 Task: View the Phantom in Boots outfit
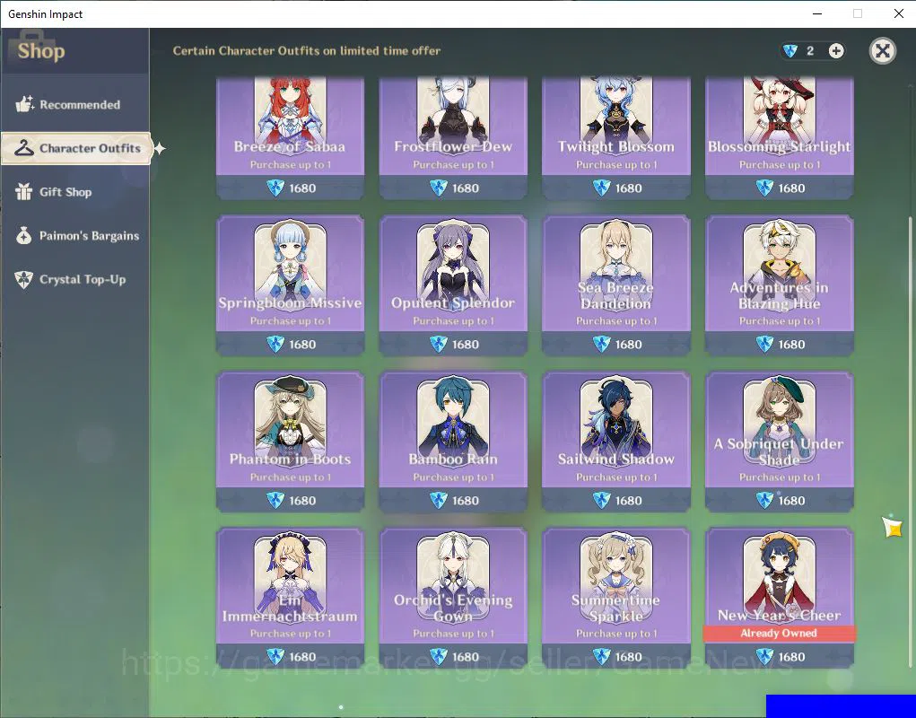(290, 441)
